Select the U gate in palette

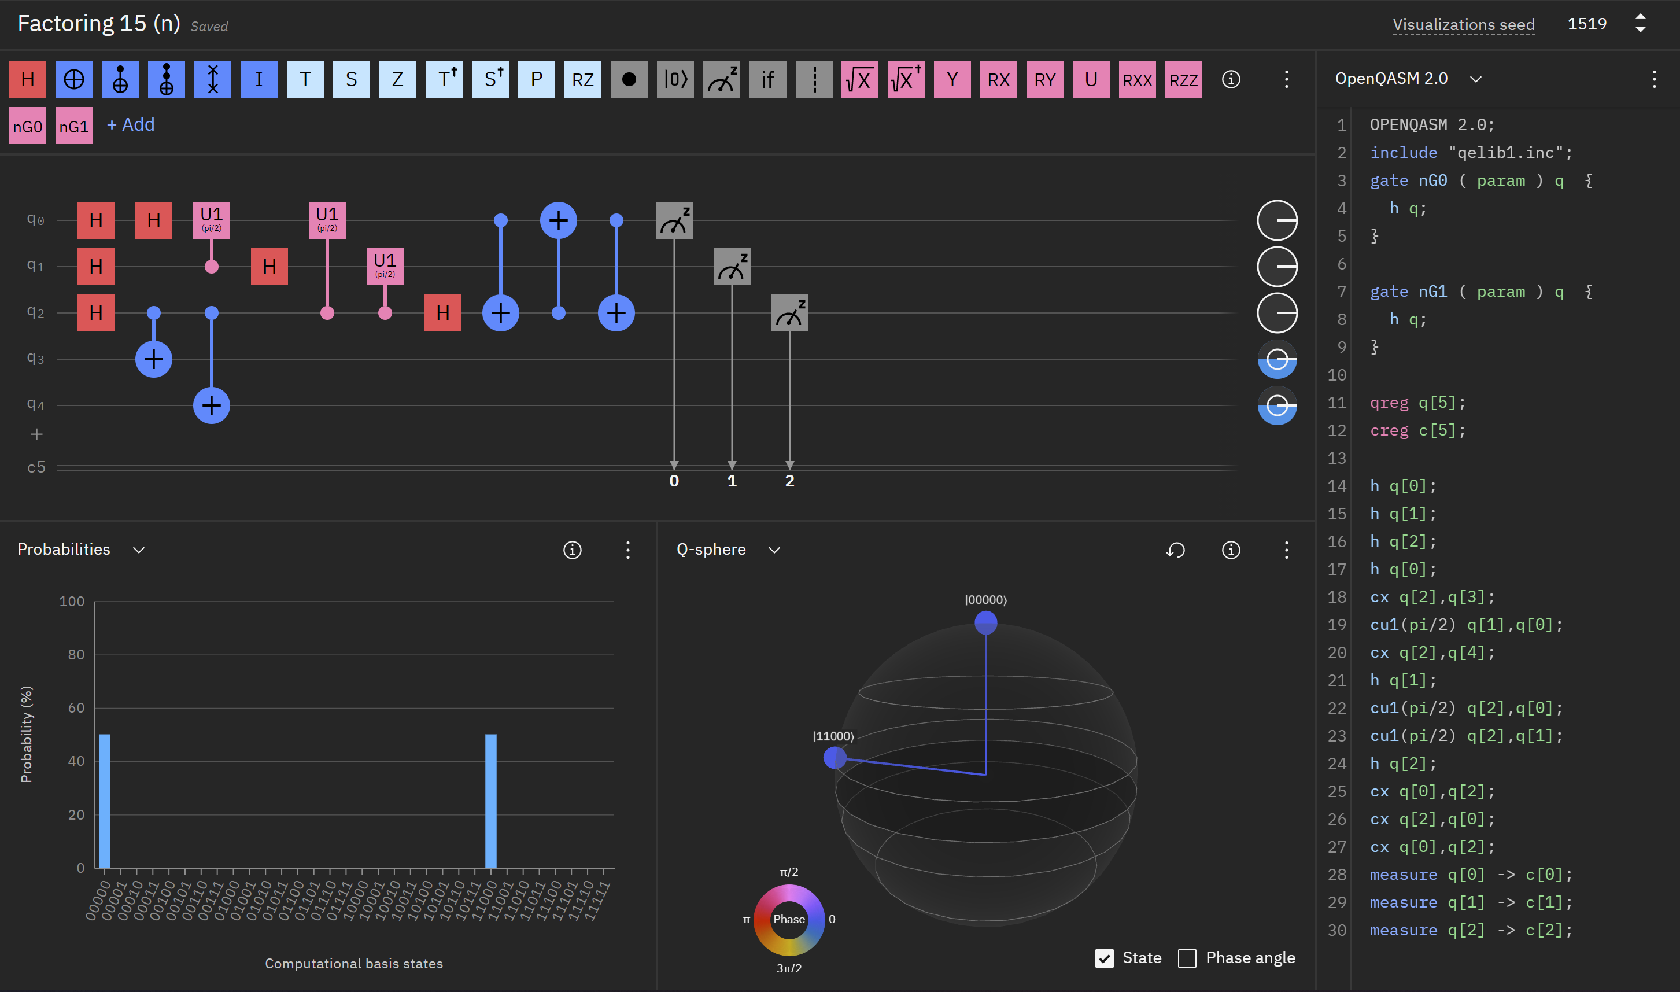point(1091,80)
